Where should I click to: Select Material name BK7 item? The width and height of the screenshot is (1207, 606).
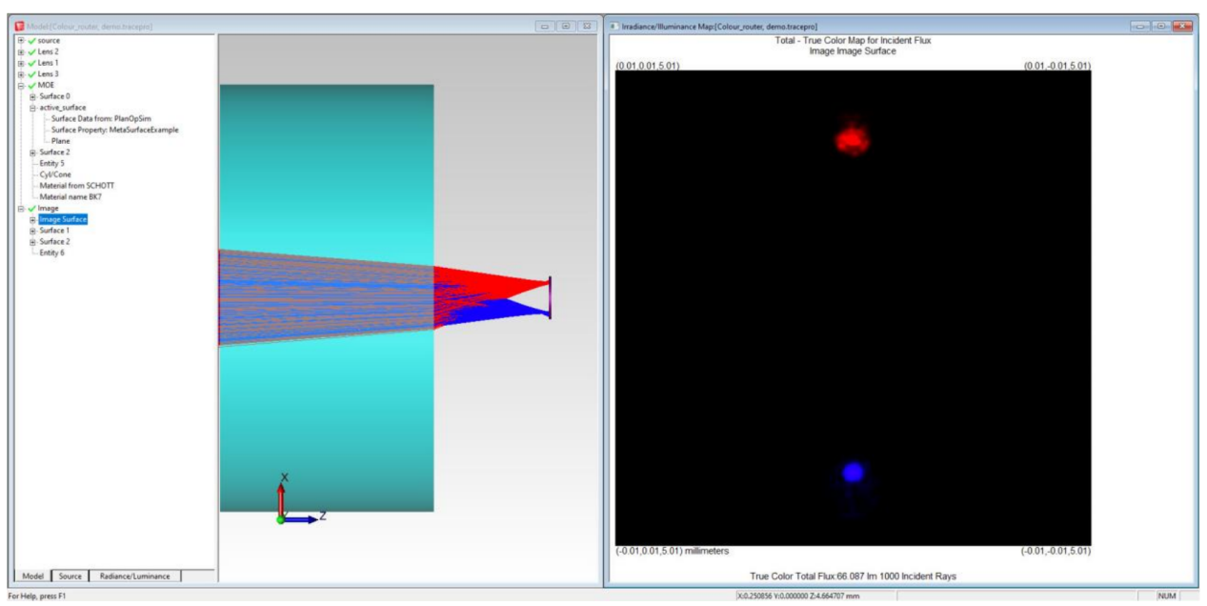click(70, 196)
